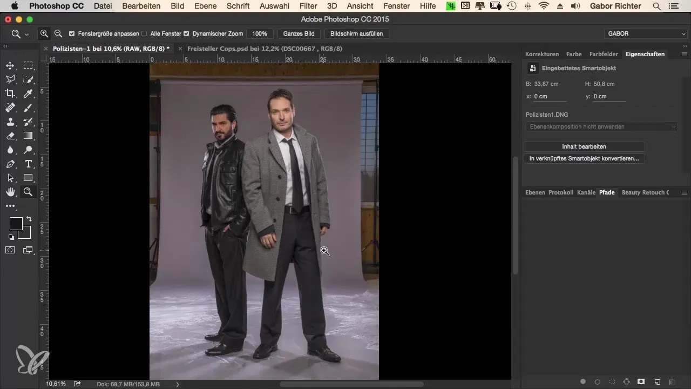
Task: Click In verknüpftes Smartobjekt konvertieren button
Action: click(584, 159)
